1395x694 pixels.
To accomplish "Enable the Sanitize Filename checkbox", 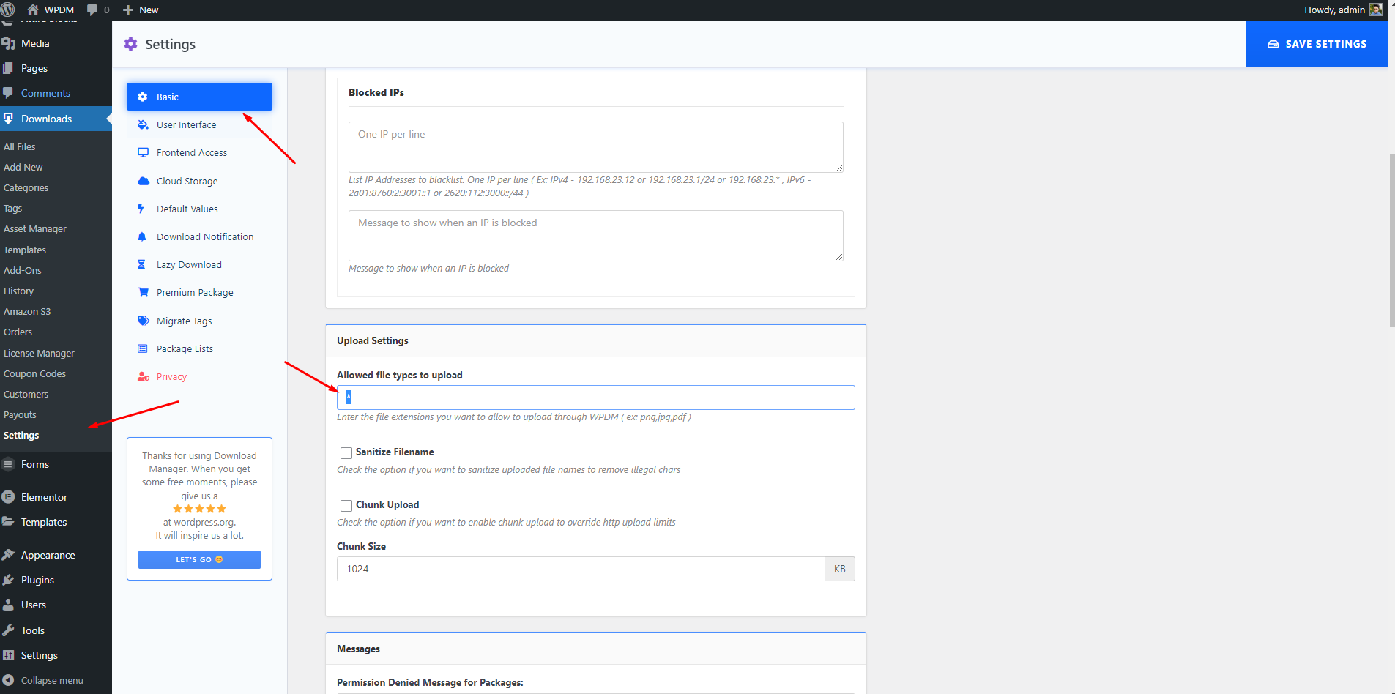I will click(346, 452).
